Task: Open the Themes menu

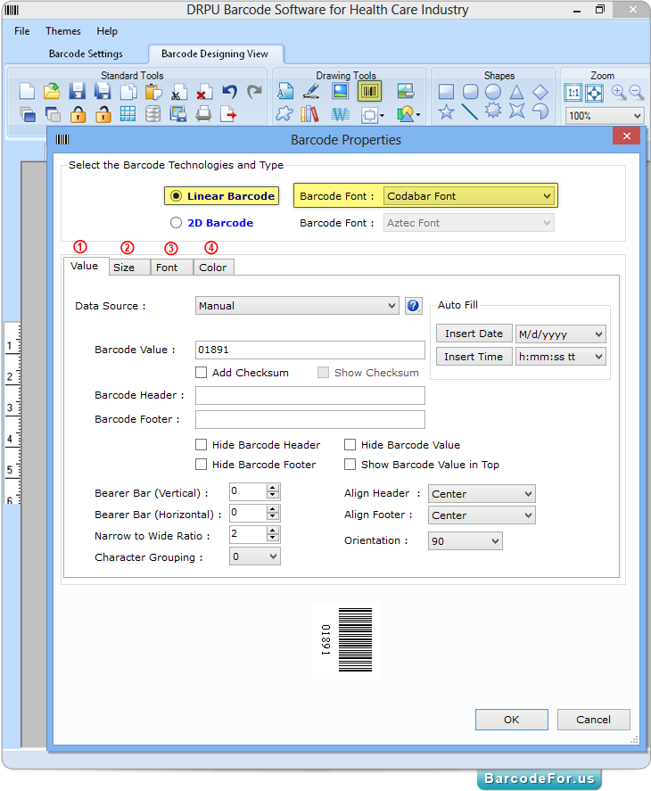Action: (x=62, y=31)
